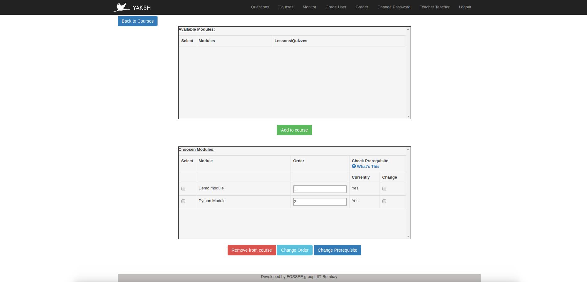Viewport: 587px width, 282px height.
Task: Select the Demo module checkbox
Action: coord(183,189)
